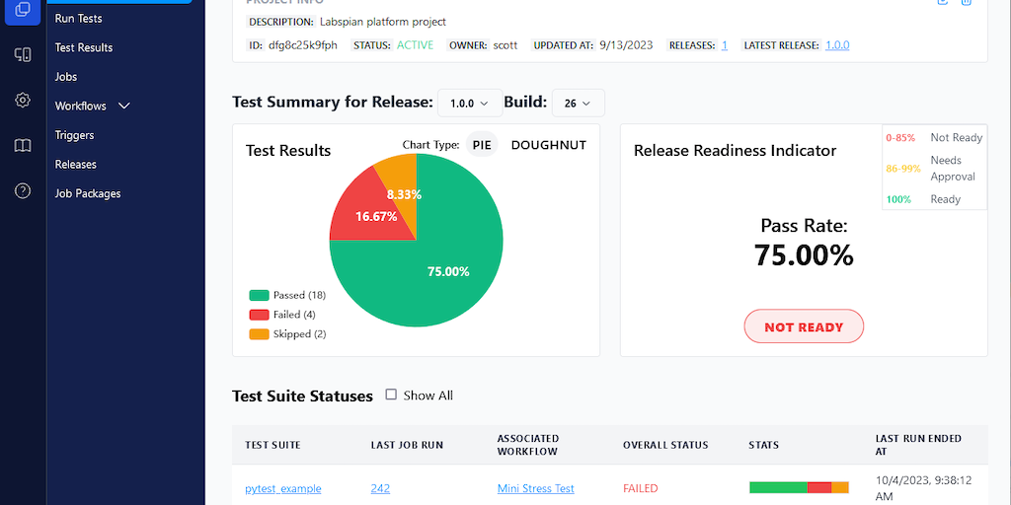This screenshot has height=505, width=1011.
Task: Click the delete project trash icon
Action: (967, 2)
